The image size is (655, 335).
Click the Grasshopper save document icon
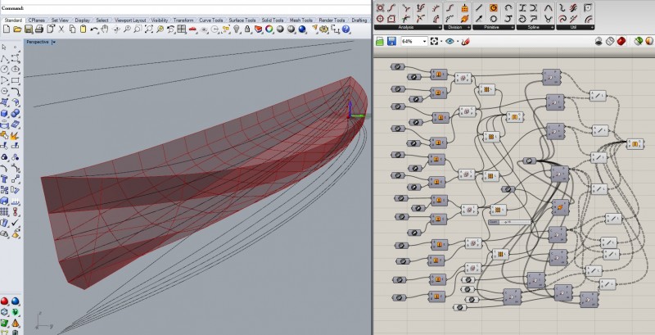(391, 41)
